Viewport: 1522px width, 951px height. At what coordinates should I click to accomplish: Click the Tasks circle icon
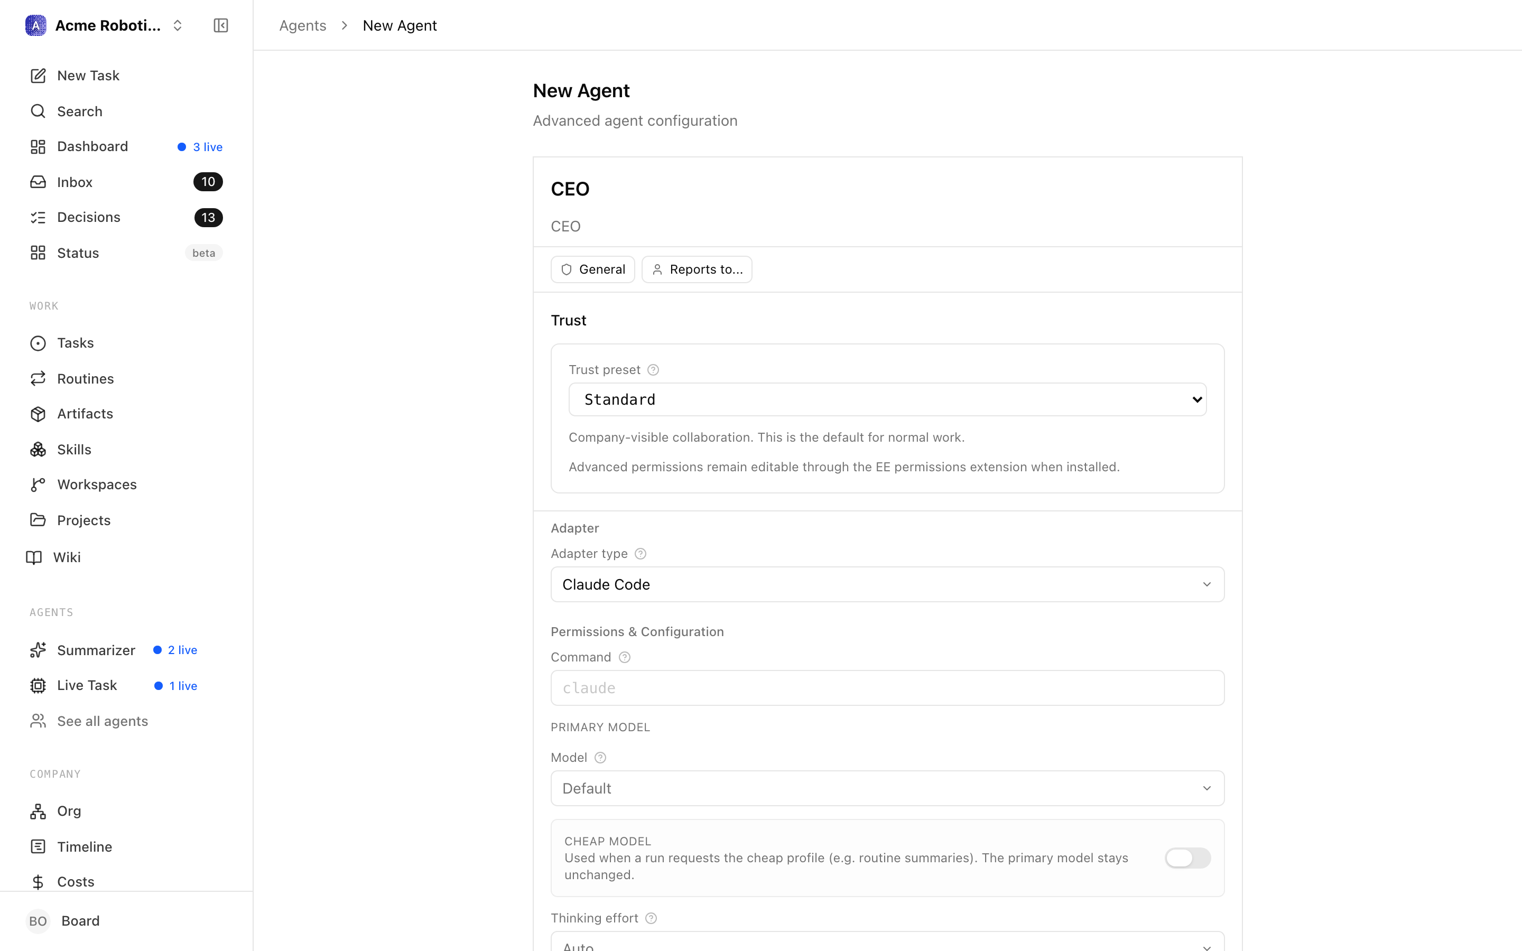(x=38, y=343)
